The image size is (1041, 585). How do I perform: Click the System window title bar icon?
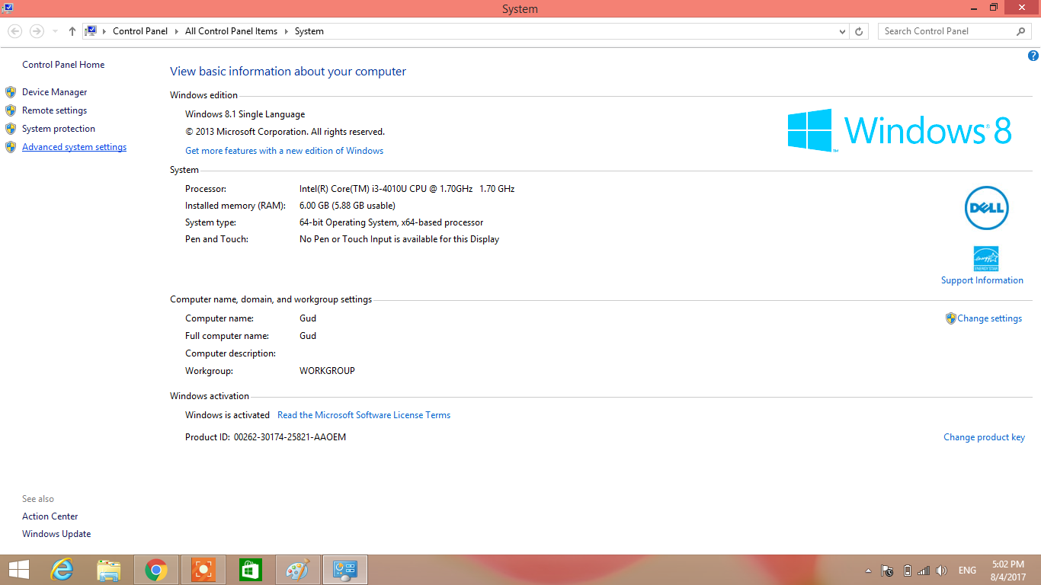tap(7, 8)
